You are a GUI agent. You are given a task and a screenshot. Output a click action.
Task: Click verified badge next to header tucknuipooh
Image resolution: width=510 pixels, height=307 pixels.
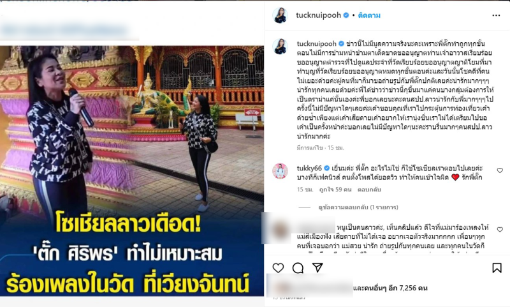(x=346, y=15)
